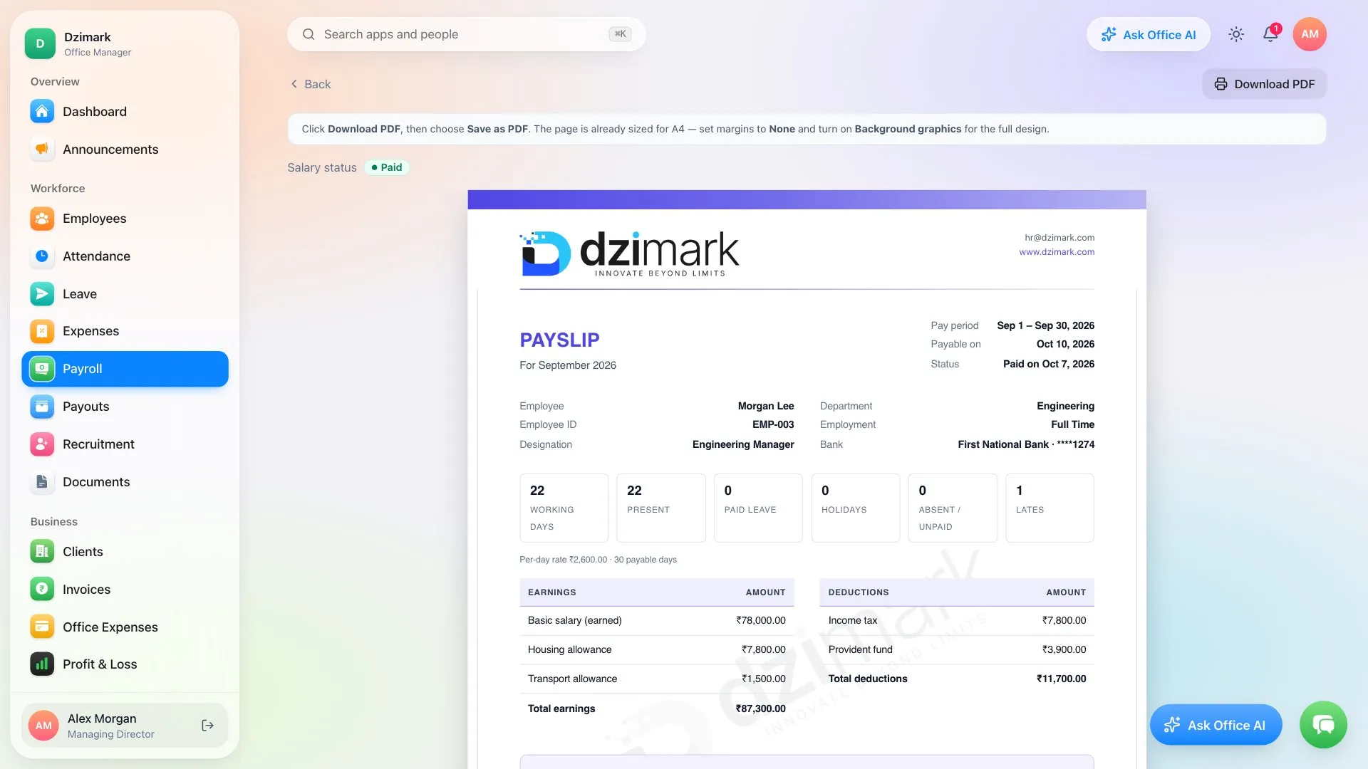Click the dzimark logo on payslip
This screenshot has width=1368, height=769.
pyautogui.click(x=629, y=253)
